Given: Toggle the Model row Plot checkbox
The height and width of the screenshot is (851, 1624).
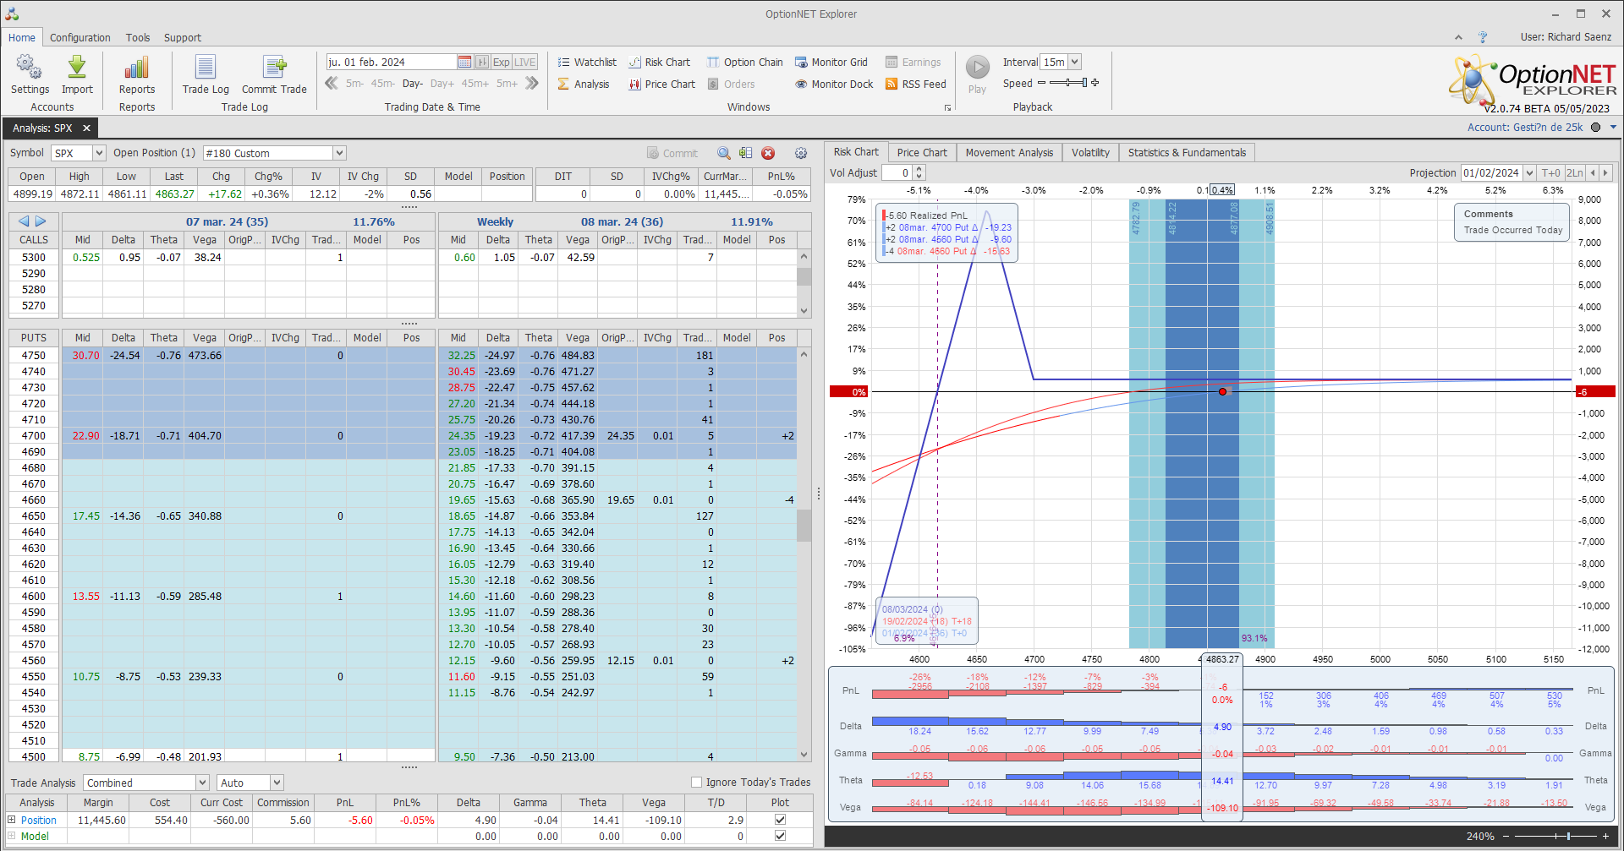Looking at the screenshot, I should point(780,836).
